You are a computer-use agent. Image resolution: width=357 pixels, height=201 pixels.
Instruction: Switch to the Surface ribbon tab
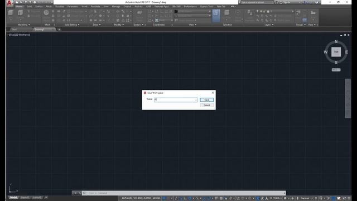coord(38,7)
